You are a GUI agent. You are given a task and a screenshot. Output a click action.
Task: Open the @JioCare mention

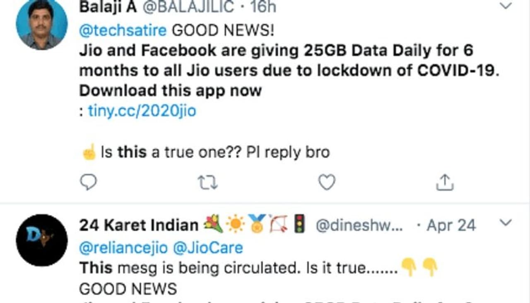click(x=207, y=248)
